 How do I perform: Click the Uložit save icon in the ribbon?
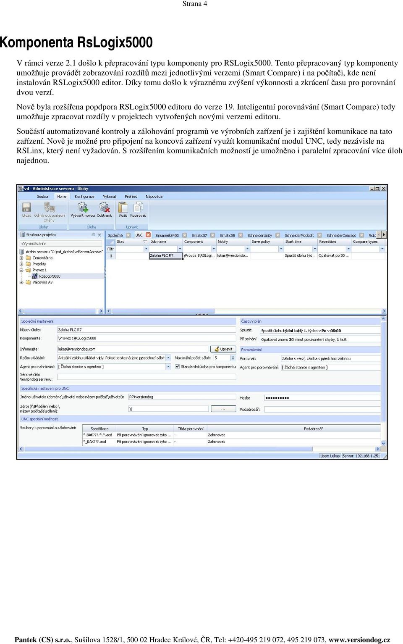point(26,207)
